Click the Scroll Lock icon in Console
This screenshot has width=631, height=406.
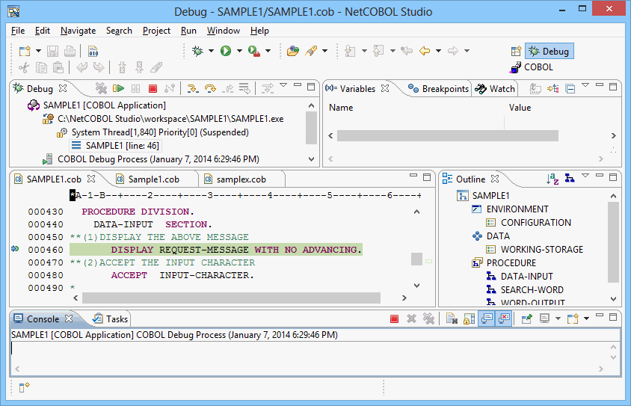[x=470, y=319]
